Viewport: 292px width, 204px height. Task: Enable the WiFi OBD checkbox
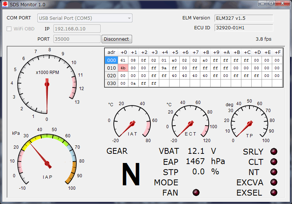tap(9, 29)
